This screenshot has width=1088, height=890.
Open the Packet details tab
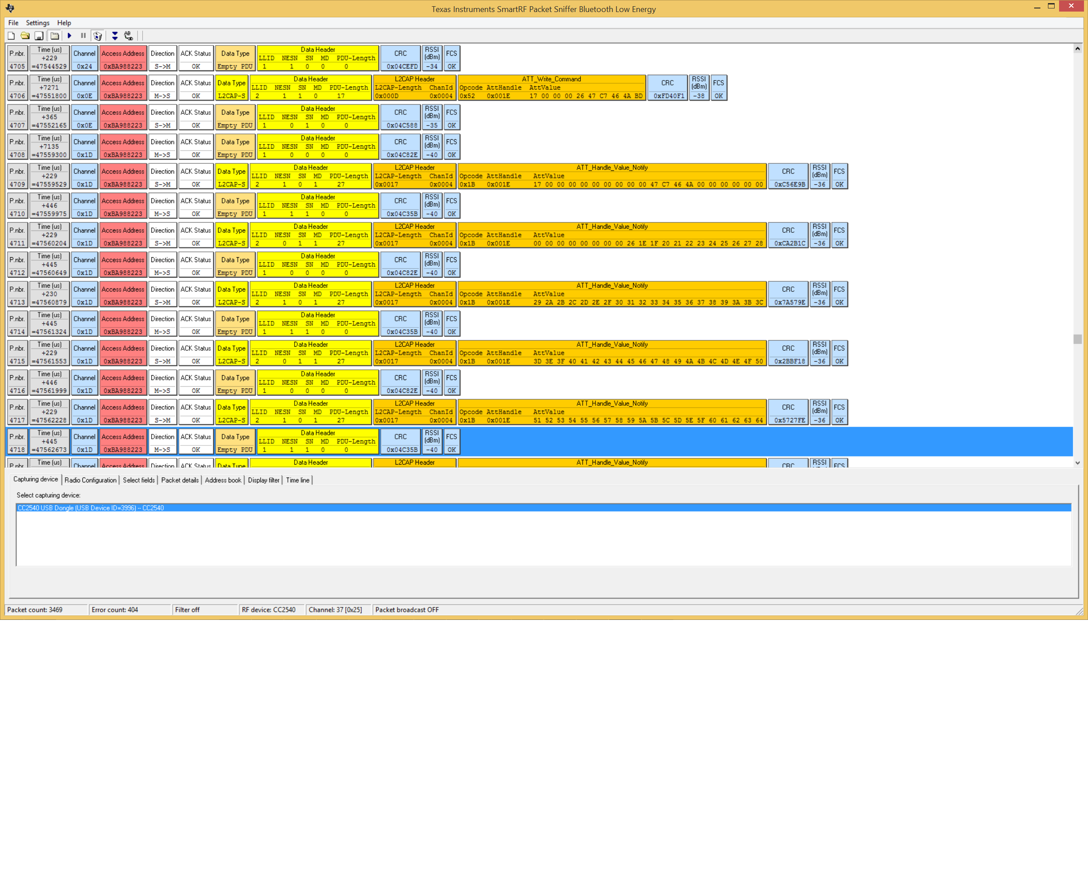(179, 480)
